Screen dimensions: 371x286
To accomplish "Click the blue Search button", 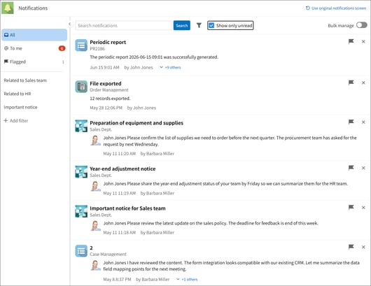I will (182, 25).
